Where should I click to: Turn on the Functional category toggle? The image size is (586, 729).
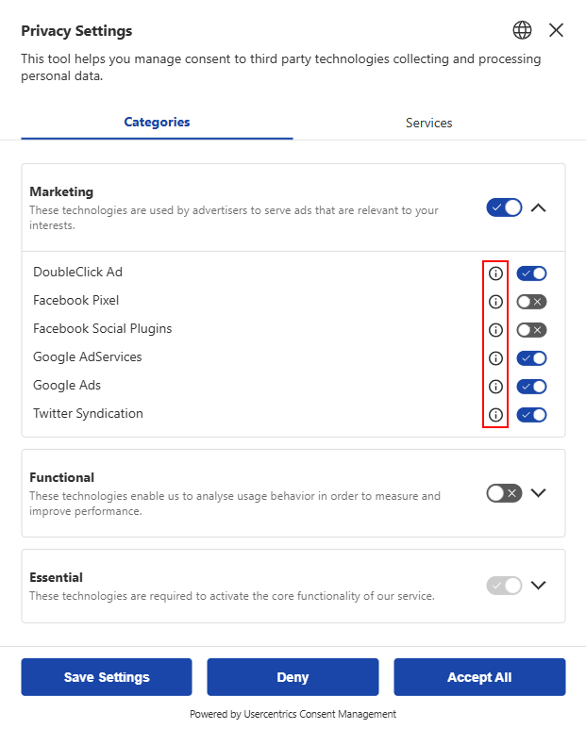(504, 493)
